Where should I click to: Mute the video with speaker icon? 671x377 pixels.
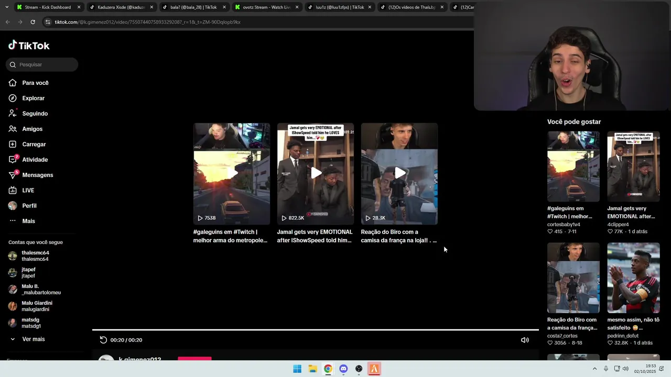pyautogui.click(x=525, y=340)
